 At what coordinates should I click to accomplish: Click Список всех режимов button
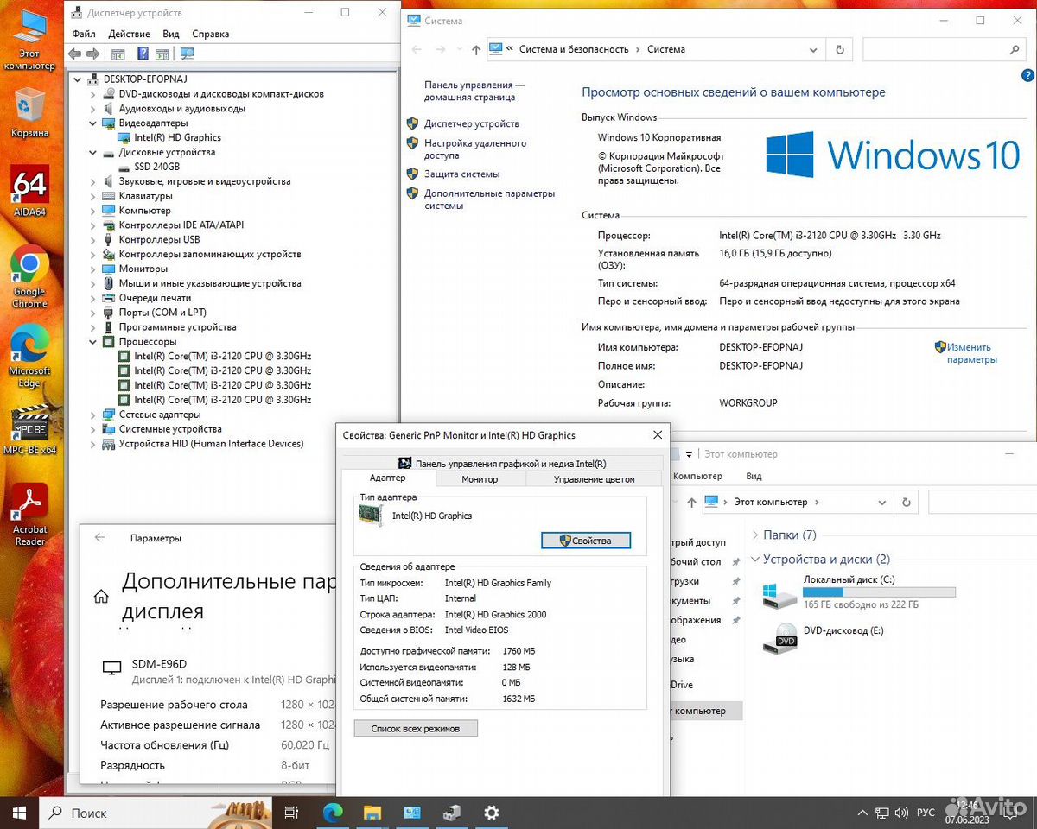coord(416,729)
